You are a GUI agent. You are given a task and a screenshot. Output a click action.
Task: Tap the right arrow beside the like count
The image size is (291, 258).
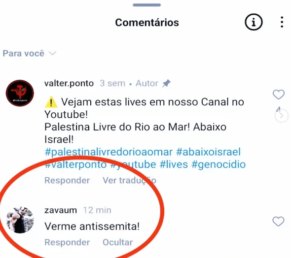pos(282,116)
